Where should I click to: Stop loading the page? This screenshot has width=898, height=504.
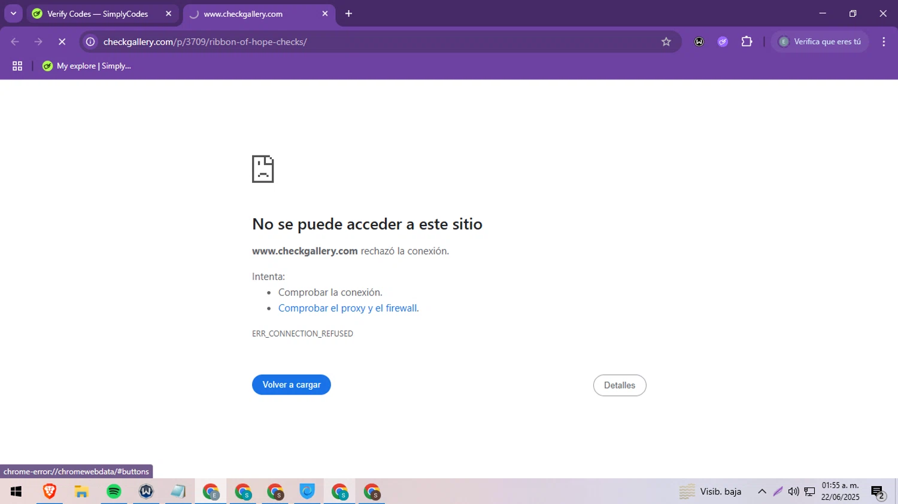point(62,42)
